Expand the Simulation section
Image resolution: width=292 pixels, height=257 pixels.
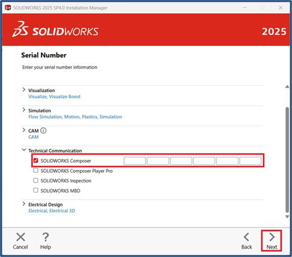click(24, 110)
